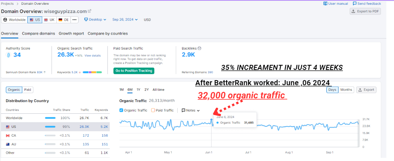Open the Sep 26, 2024 date picker
The height and width of the screenshot is (161, 394).
pyautogui.click(x=125, y=20)
